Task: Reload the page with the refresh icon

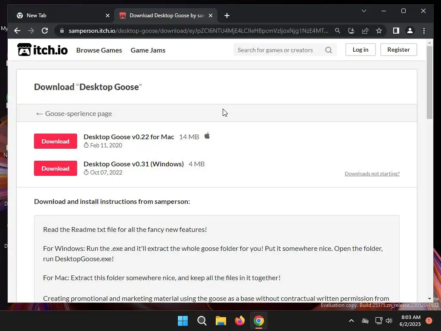Action: click(45, 31)
